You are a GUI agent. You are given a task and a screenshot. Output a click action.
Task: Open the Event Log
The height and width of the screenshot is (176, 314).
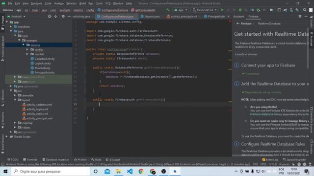click(270, 159)
